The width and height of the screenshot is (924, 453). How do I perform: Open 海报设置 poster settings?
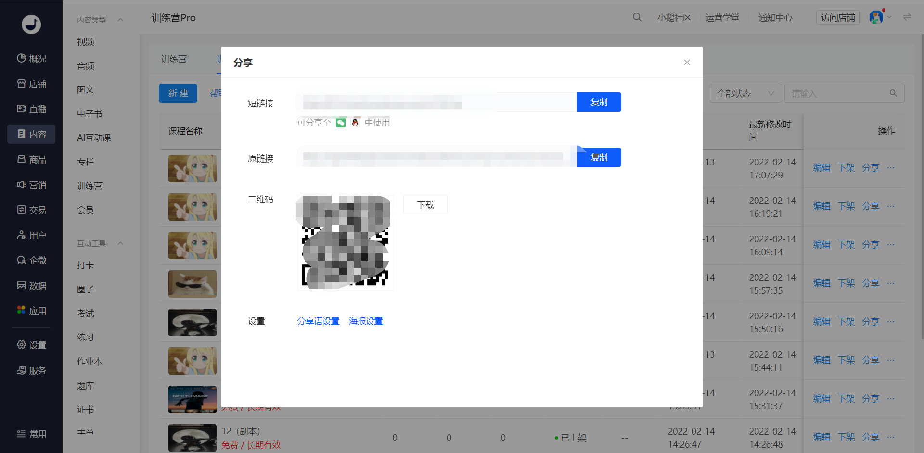click(366, 321)
